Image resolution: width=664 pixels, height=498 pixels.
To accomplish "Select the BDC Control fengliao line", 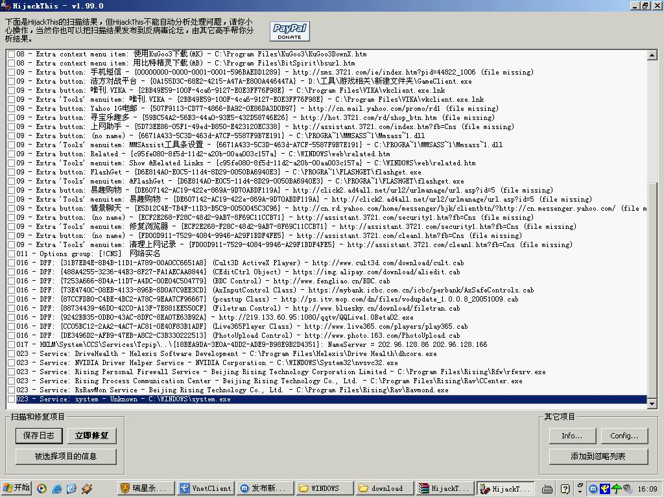I will 203,281.
